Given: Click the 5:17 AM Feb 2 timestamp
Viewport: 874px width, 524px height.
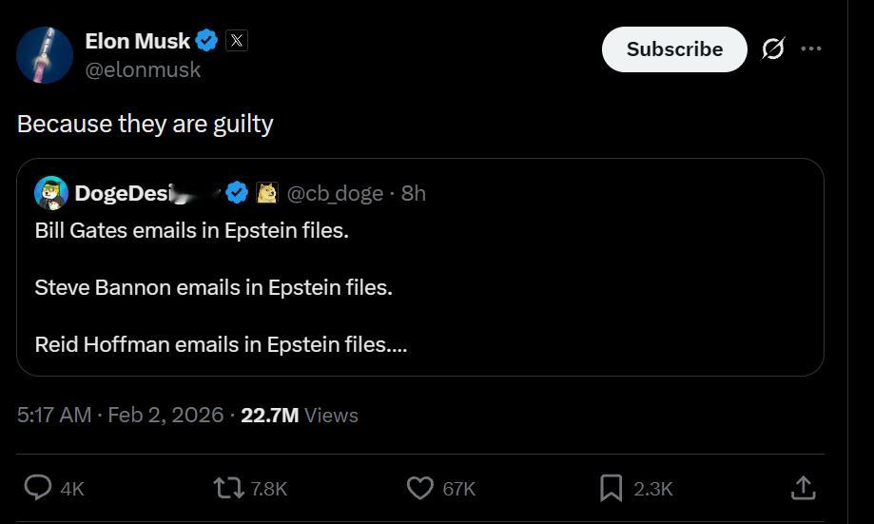Looking at the screenshot, I should coord(120,415).
